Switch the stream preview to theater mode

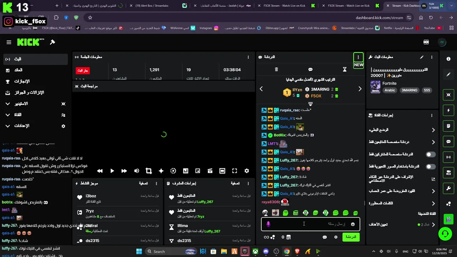tap(222, 171)
